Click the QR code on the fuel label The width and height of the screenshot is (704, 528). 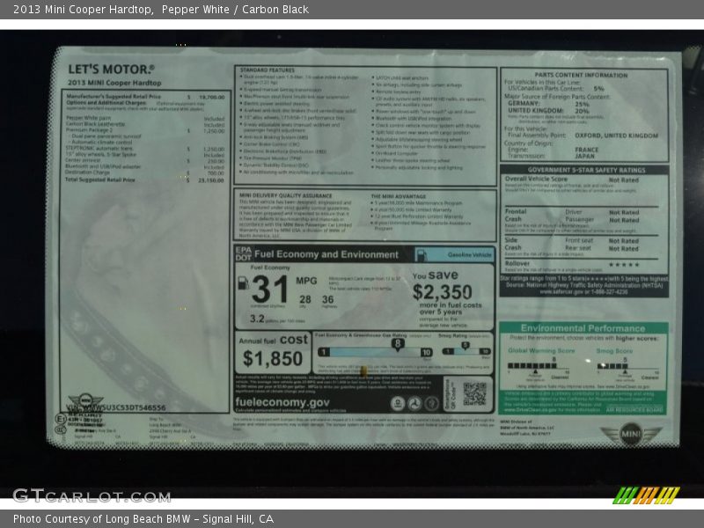(474, 393)
